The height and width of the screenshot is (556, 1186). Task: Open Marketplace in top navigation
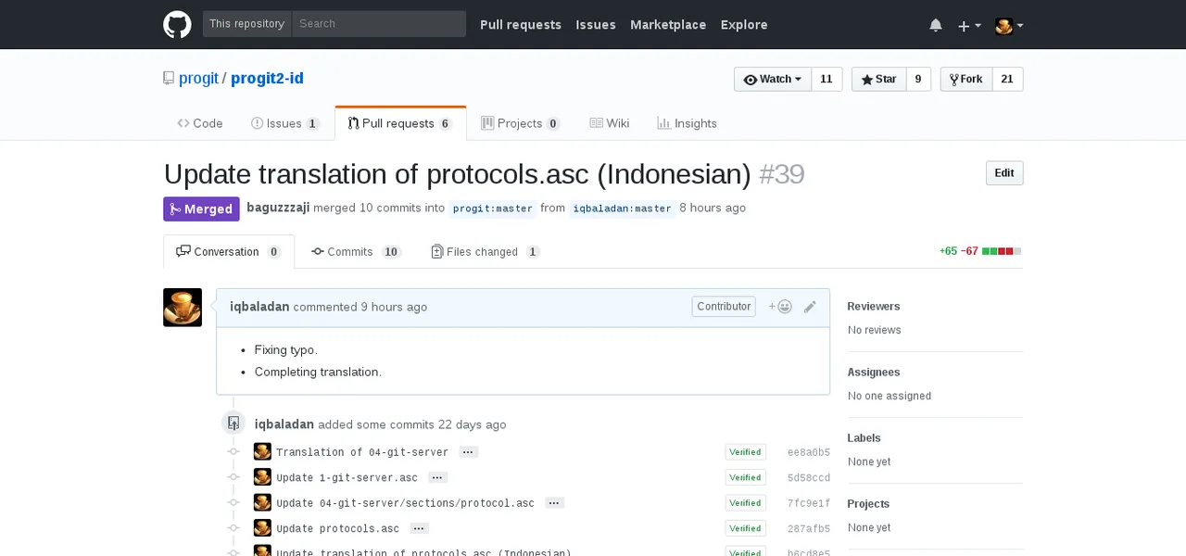[668, 25]
